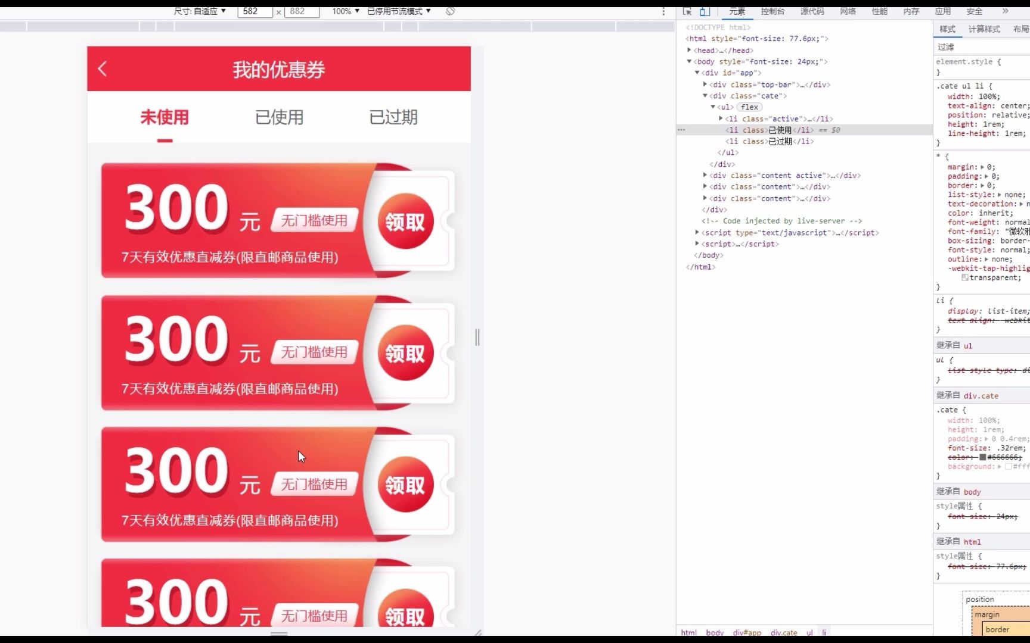1030x643 pixels.
Task: Click div#app in the breadcrumb bar
Action: (x=747, y=632)
